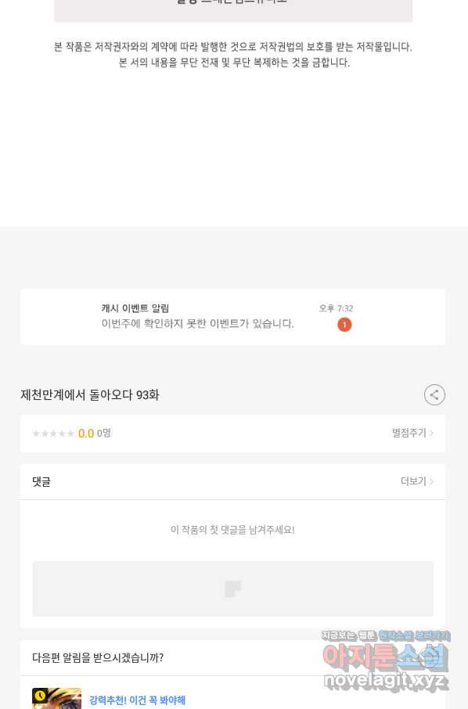Screen dimensions: 468x709
Task: Click the sticky note icon in the comment box
Action: [233, 588]
